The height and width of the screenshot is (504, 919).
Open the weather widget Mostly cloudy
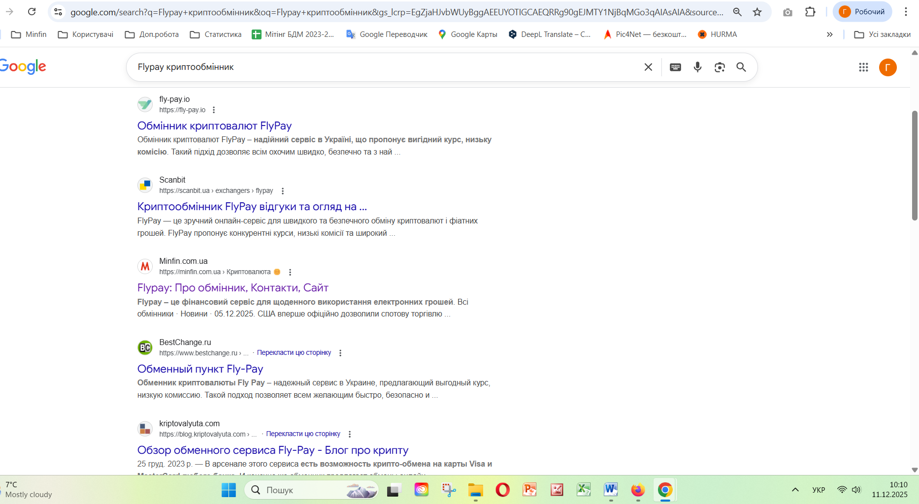[x=28, y=490]
